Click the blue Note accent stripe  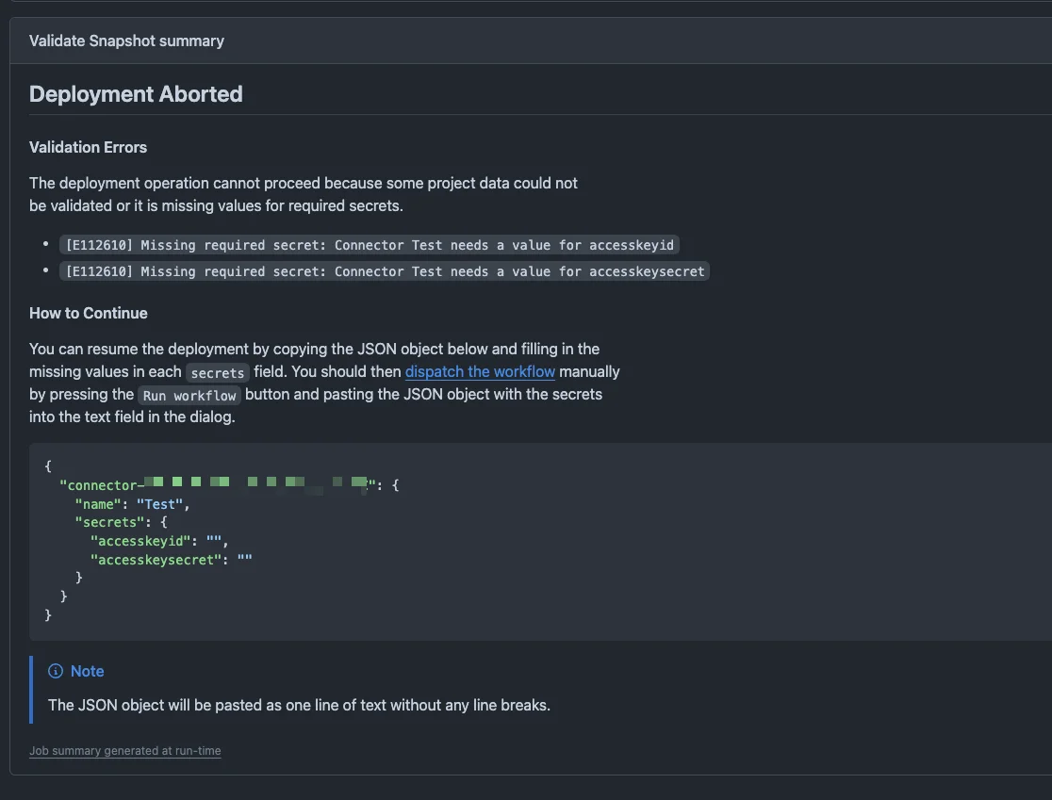[31, 689]
